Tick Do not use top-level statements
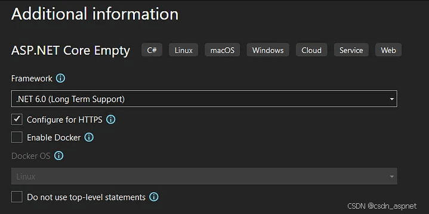This screenshot has height=214, width=429. pos(17,197)
